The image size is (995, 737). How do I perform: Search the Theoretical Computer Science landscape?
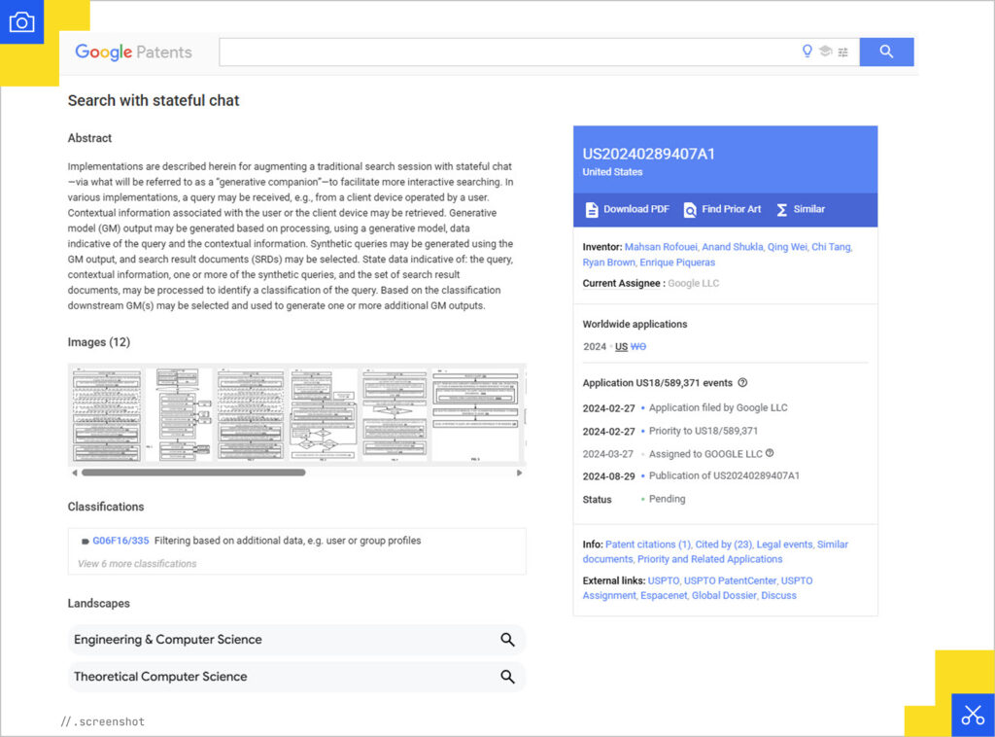(506, 677)
